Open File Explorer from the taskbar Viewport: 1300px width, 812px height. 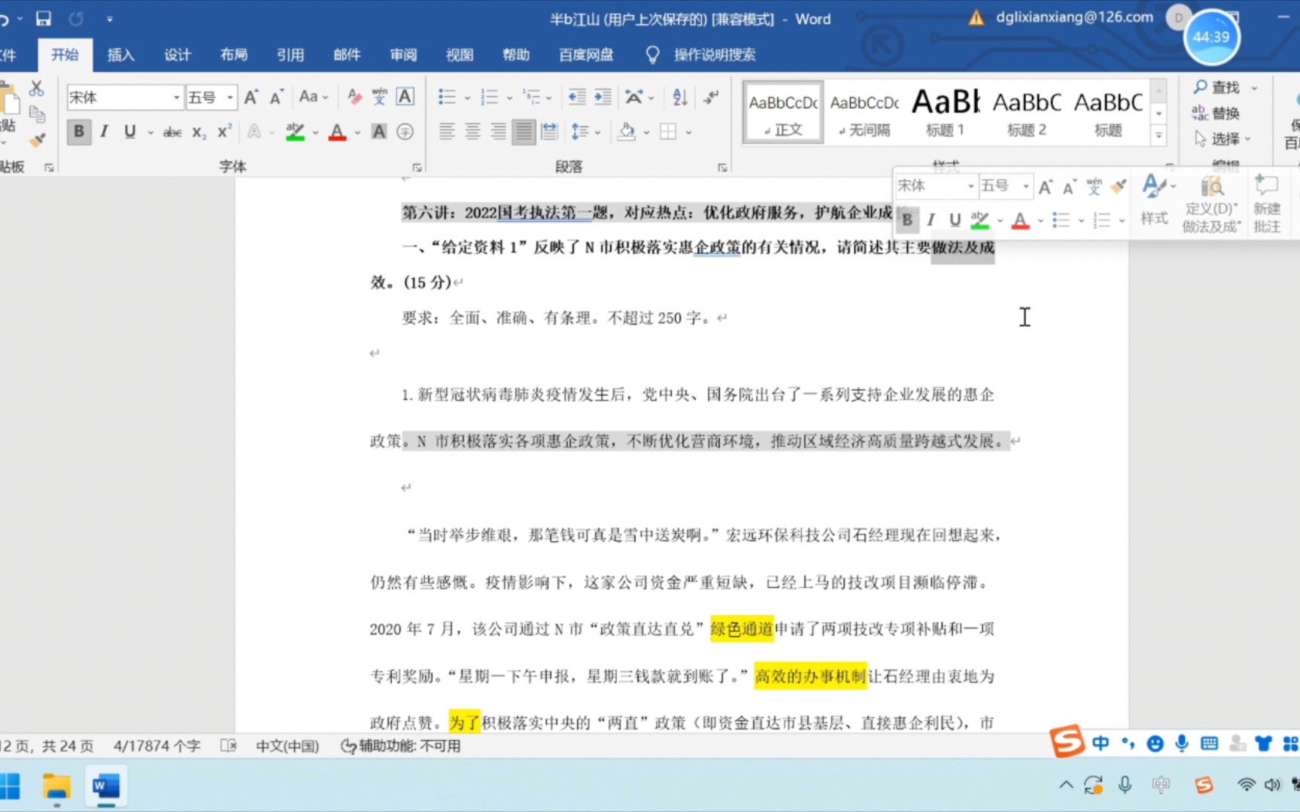(56, 787)
